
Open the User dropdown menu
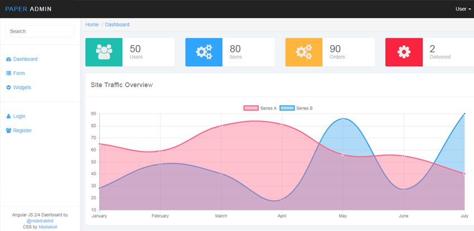pos(463,9)
